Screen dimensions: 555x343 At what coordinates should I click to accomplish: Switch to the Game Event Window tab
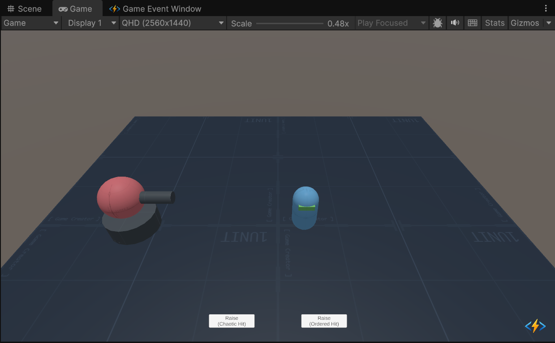155,8
